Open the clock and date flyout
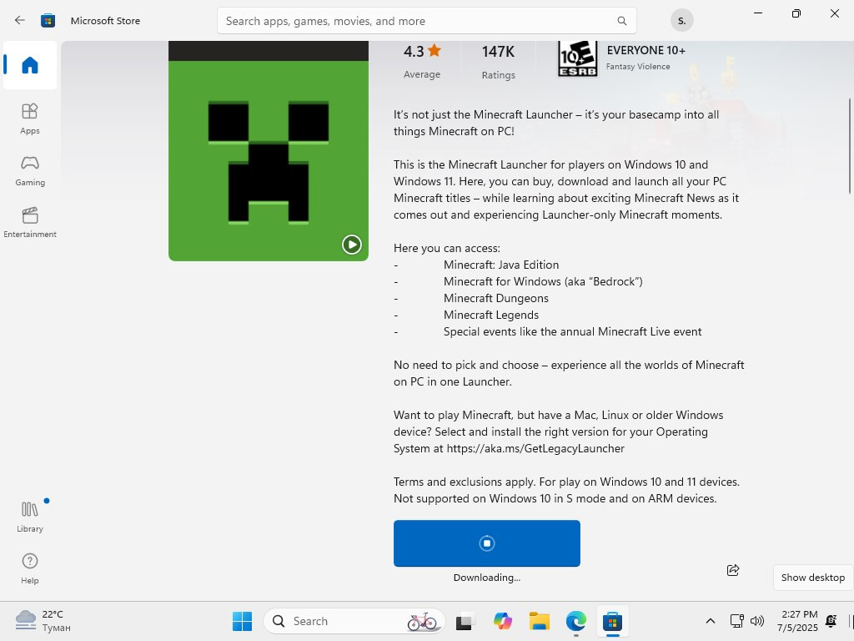The height and width of the screenshot is (641, 854). coord(797,621)
